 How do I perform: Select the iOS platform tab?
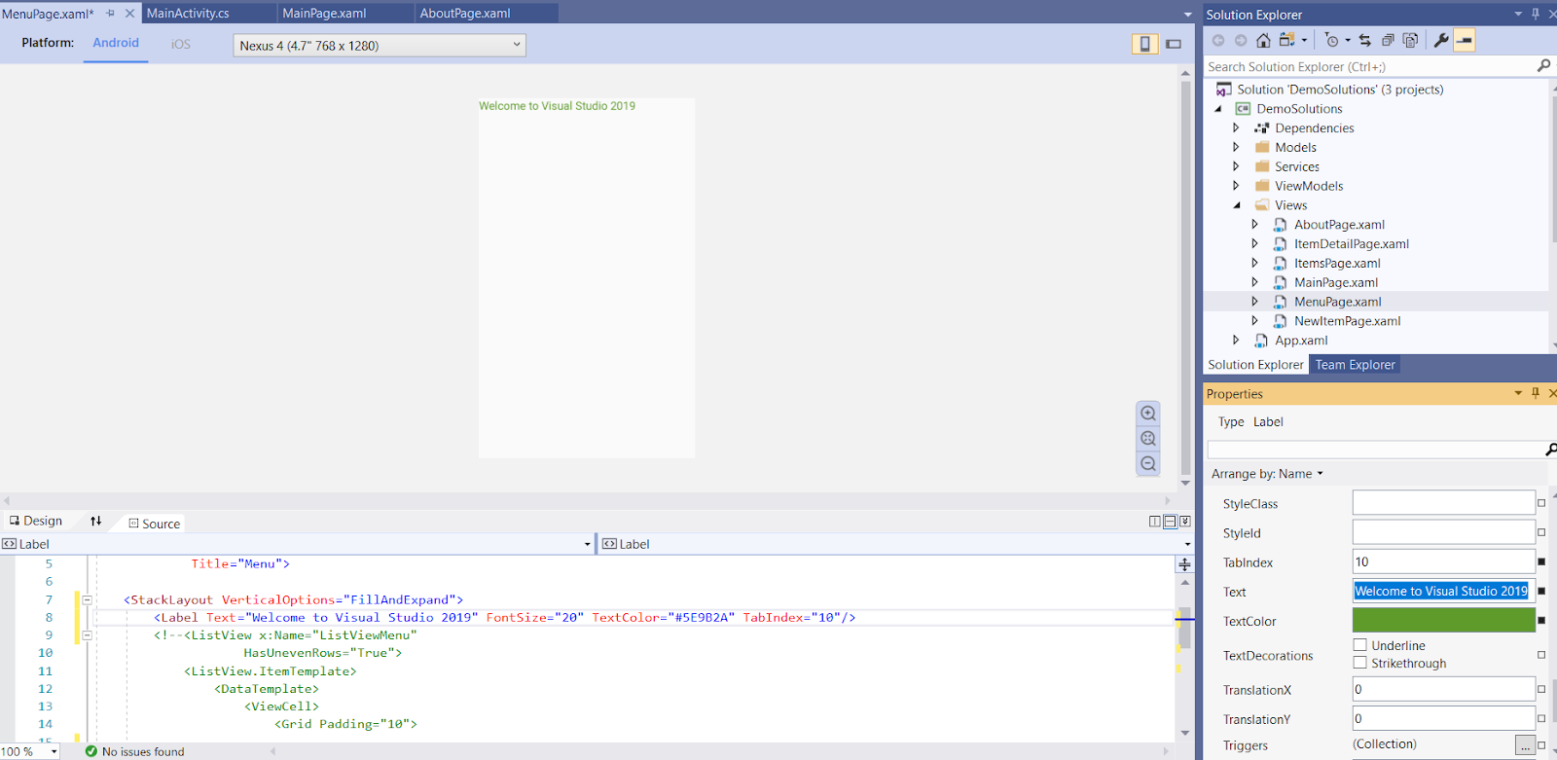(181, 45)
